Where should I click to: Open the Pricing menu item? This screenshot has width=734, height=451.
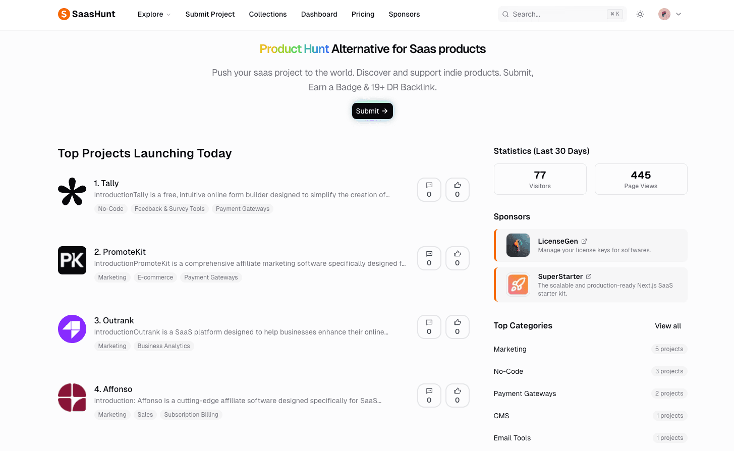pyautogui.click(x=363, y=14)
